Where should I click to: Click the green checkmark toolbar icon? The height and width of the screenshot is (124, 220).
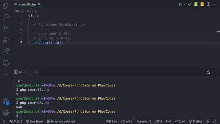(190, 4)
